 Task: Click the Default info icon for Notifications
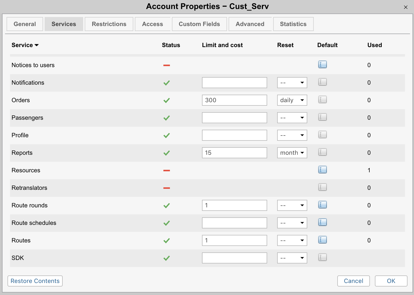322,82
